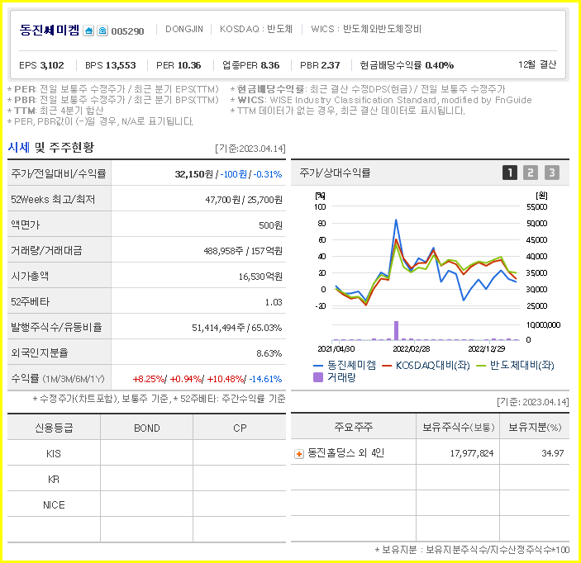
Task: Click the 동진쎄미켐 company name
Action: pyautogui.click(x=50, y=30)
